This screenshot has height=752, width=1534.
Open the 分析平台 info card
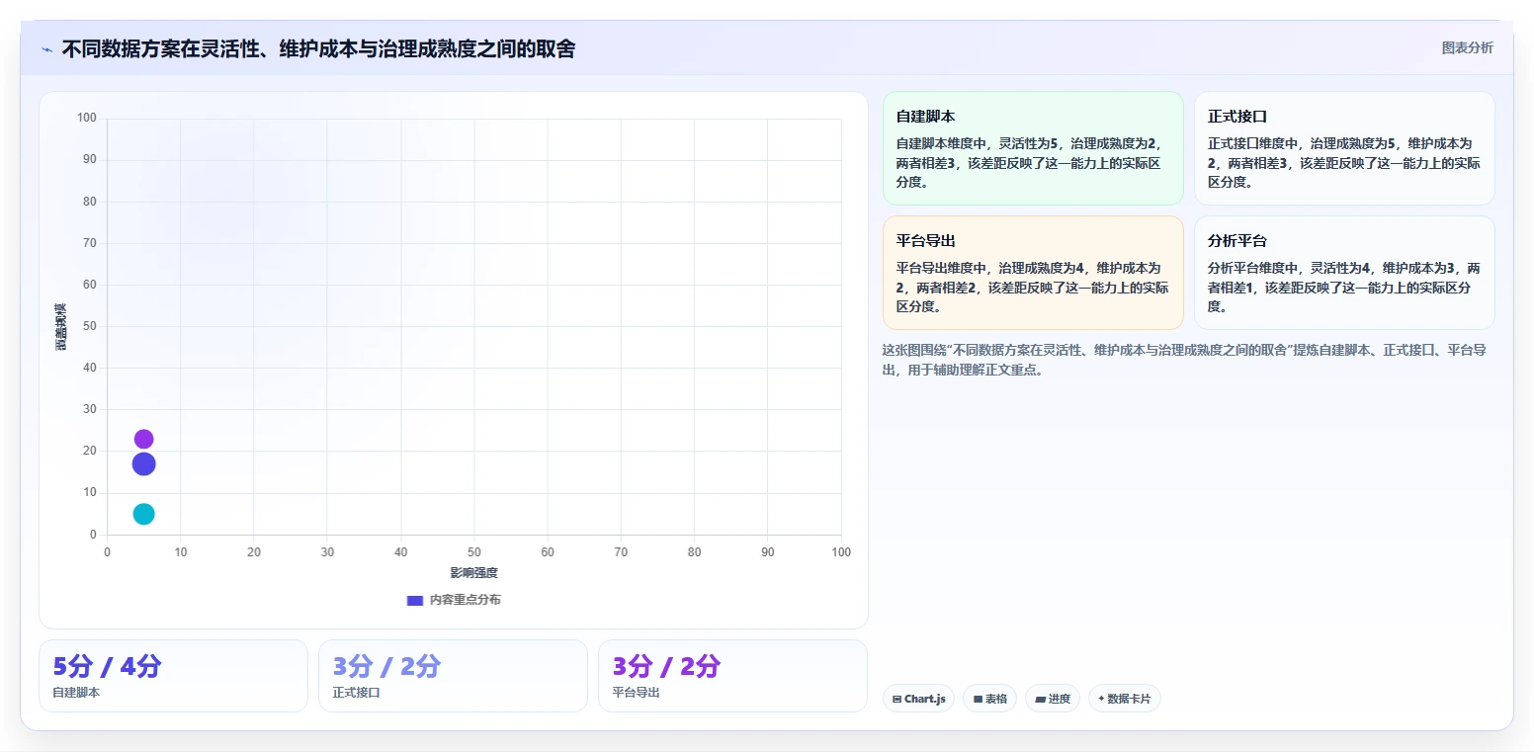(1344, 273)
